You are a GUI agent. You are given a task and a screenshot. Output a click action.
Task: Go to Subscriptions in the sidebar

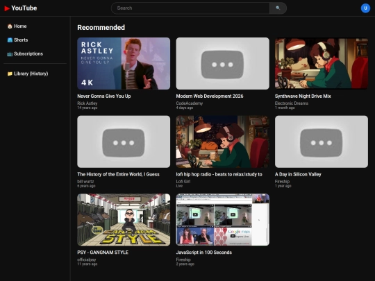(x=35, y=53)
